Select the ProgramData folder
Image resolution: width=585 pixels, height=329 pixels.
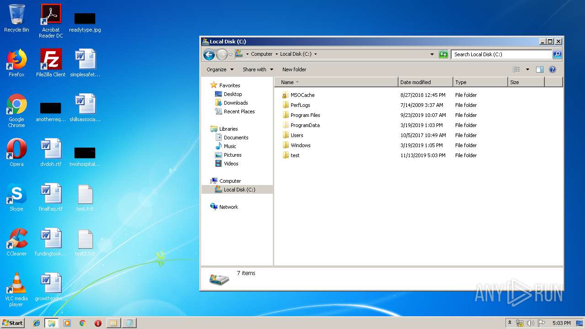[305, 125]
